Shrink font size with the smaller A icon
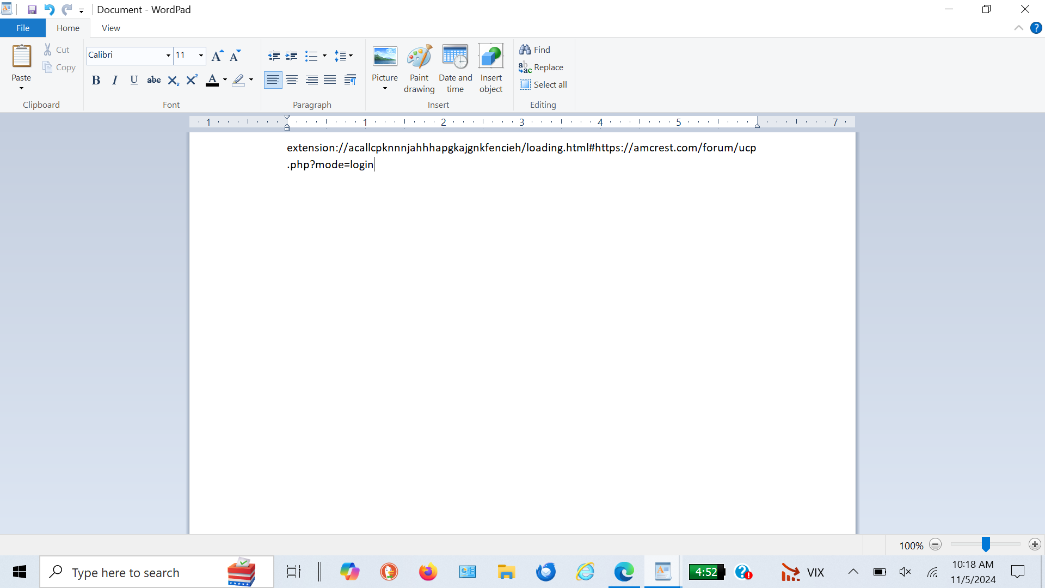The width and height of the screenshot is (1045, 588). tap(235, 56)
